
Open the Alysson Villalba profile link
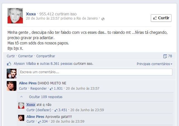tap(25, 64)
